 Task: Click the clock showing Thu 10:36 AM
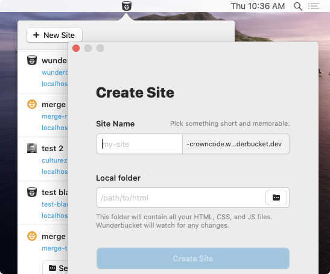(x=258, y=6)
